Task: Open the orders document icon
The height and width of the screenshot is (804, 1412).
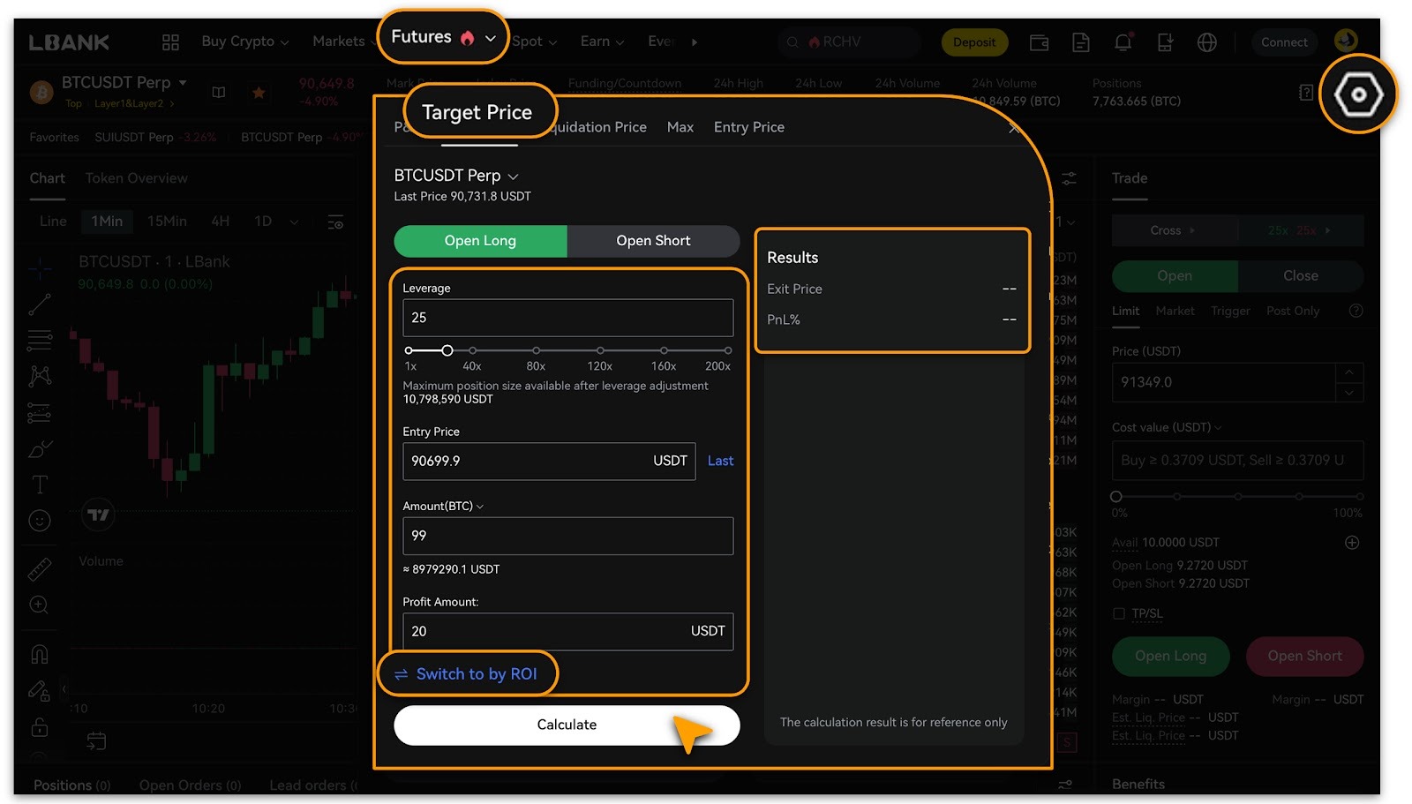Action: click(1081, 41)
